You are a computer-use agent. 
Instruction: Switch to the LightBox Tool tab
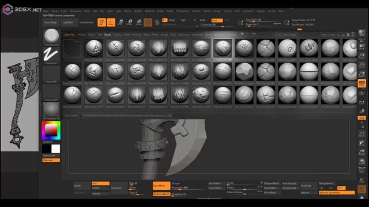coord(100,34)
